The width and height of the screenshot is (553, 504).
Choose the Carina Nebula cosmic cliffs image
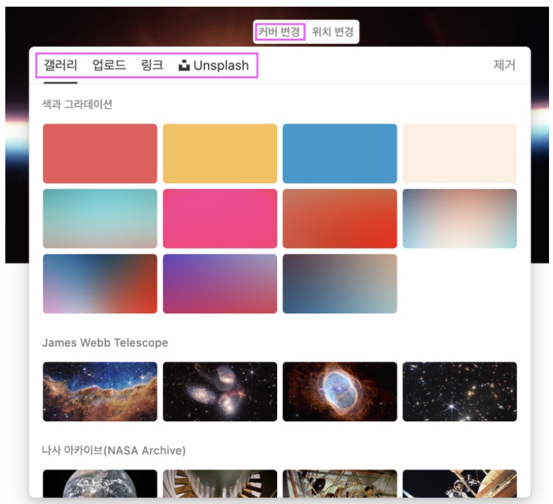point(100,391)
